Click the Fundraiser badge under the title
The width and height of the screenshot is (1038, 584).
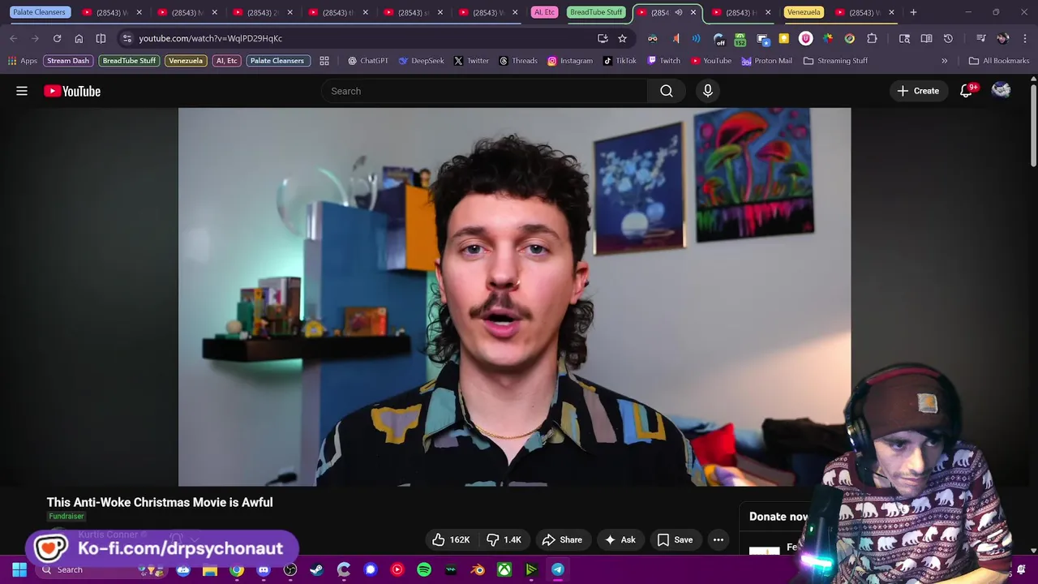coord(66,516)
